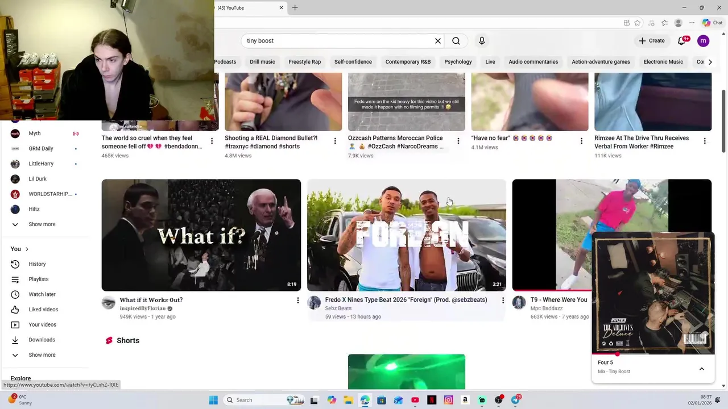
Task: Open a new browser tab
Action: coord(295,7)
